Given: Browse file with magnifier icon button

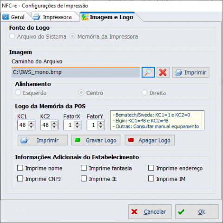Looking at the screenshot, I should pos(148,72).
